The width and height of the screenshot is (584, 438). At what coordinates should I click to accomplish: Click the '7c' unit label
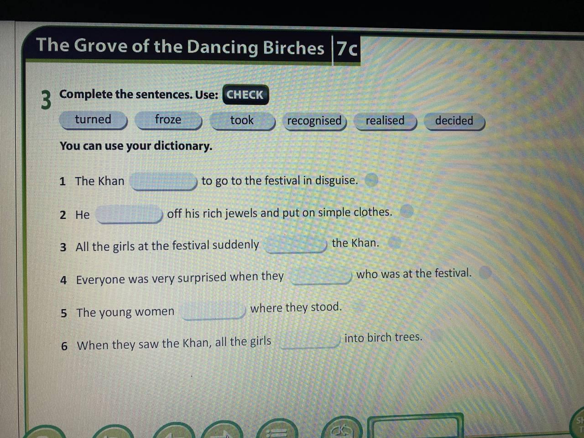347,48
